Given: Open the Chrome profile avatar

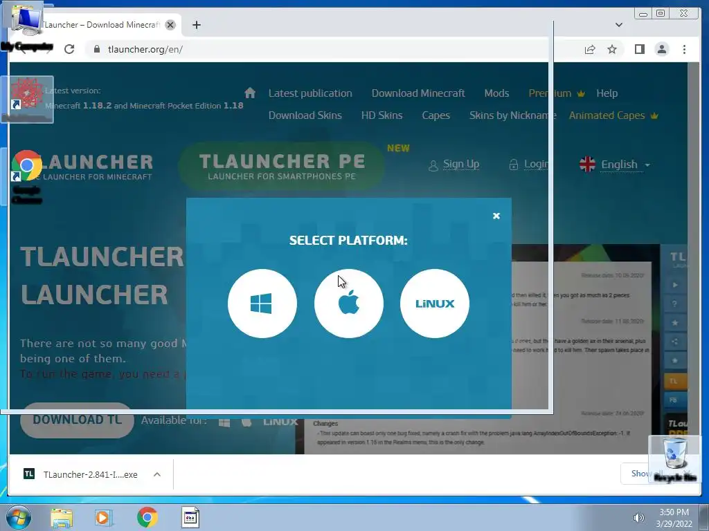Looking at the screenshot, I should click(661, 49).
